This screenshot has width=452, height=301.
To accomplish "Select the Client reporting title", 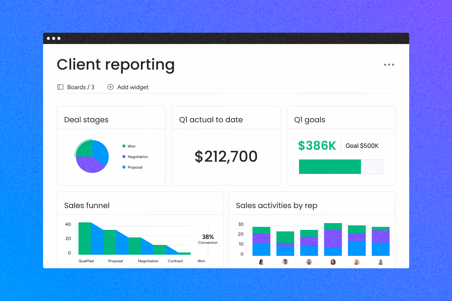I will click(116, 65).
